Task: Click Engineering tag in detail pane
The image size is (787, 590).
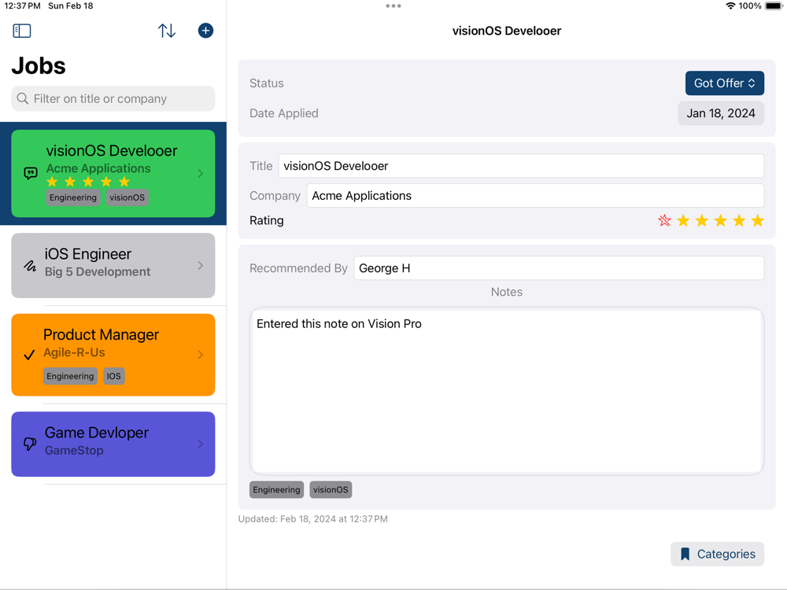Action: click(276, 489)
